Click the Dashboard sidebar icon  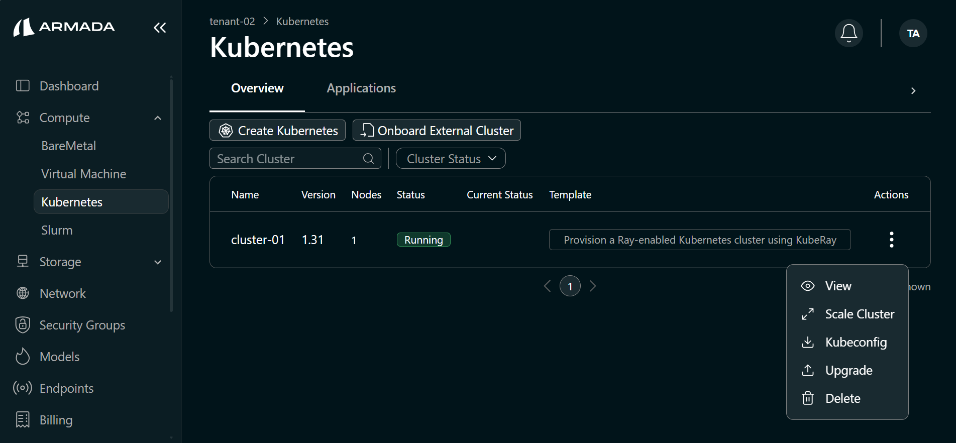(x=23, y=86)
